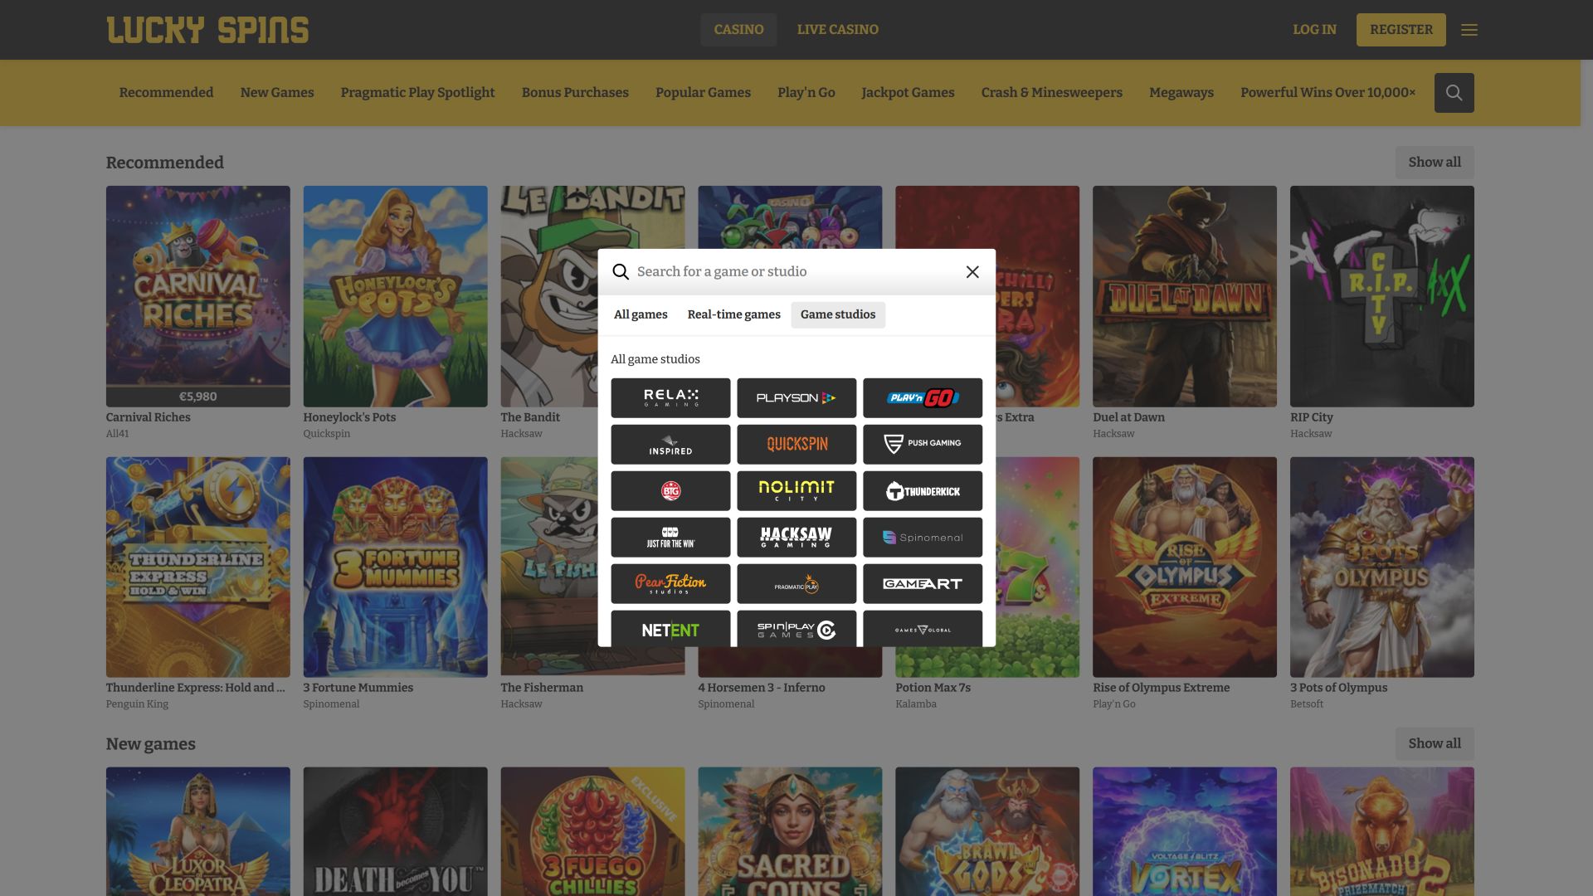Open the Megaways category
Image resolution: width=1593 pixels, height=896 pixels.
coord(1181,93)
